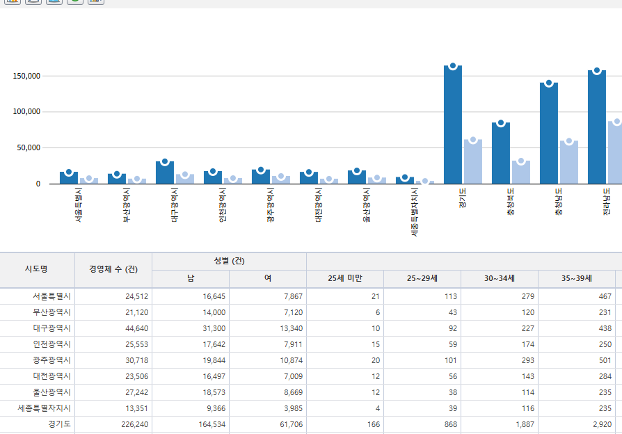The height and width of the screenshot is (434, 622).
Task: Click the 인천광역시 axis label under the chart
Action: coord(222,205)
